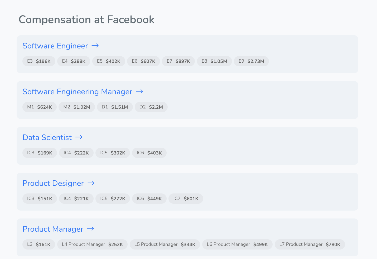Select the D2 $2.2M level chip
This screenshot has width=377, height=259.
click(x=151, y=107)
